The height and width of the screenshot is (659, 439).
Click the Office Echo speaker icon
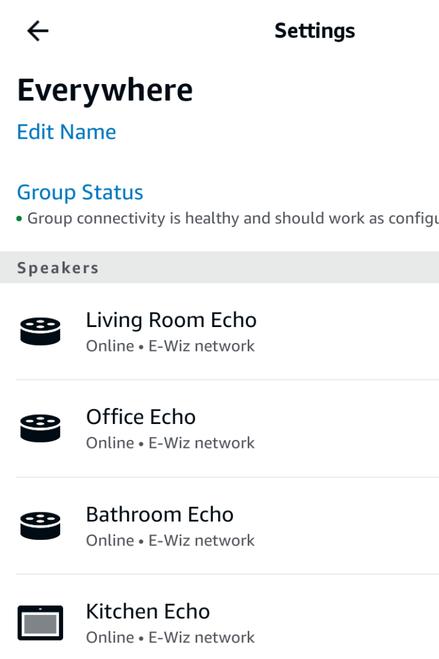click(x=40, y=428)
